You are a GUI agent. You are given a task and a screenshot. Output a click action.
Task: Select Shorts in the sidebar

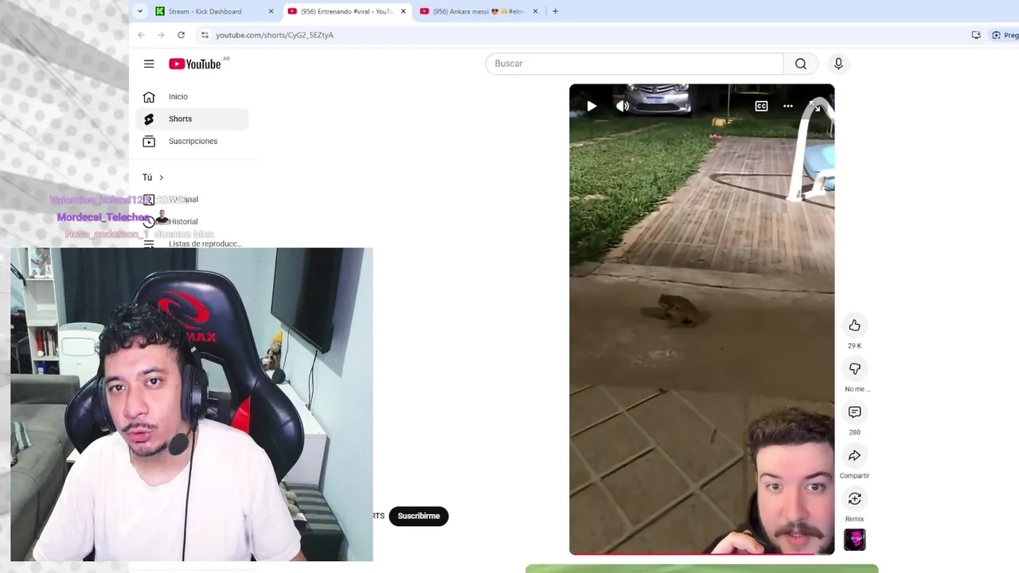click(x=193, y=119)
